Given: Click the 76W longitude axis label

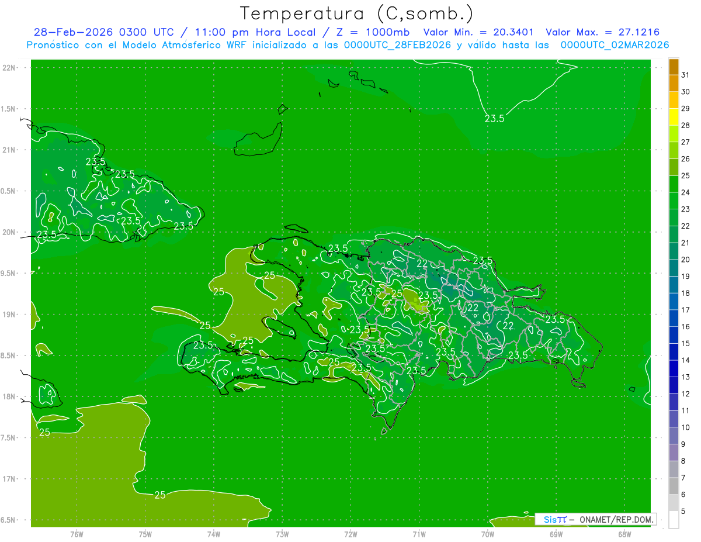Looking at the screenshot, I should (x=77, y=534).
